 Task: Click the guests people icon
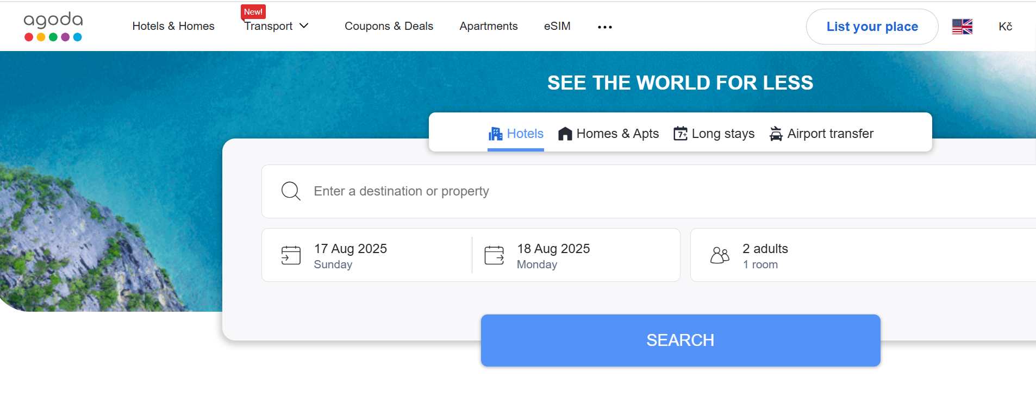point(720,255)
